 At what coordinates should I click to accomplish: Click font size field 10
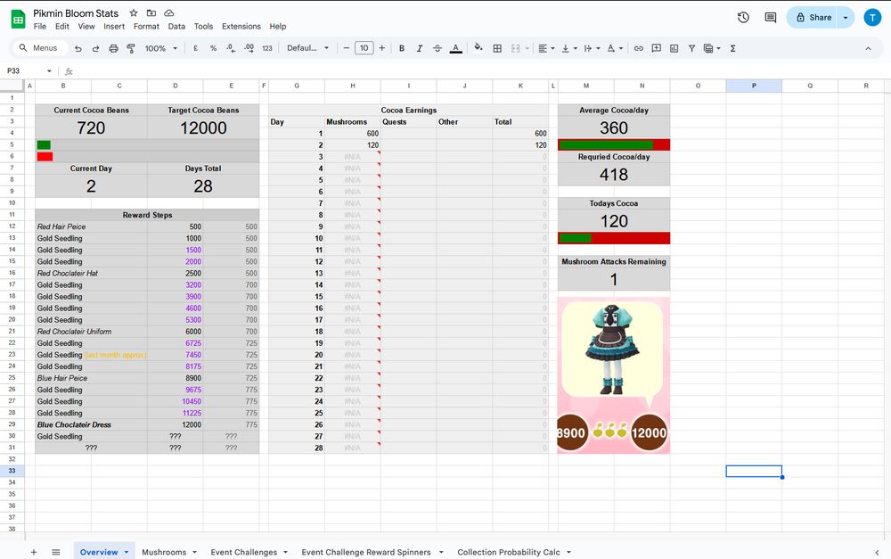click(x=364, y=48)
